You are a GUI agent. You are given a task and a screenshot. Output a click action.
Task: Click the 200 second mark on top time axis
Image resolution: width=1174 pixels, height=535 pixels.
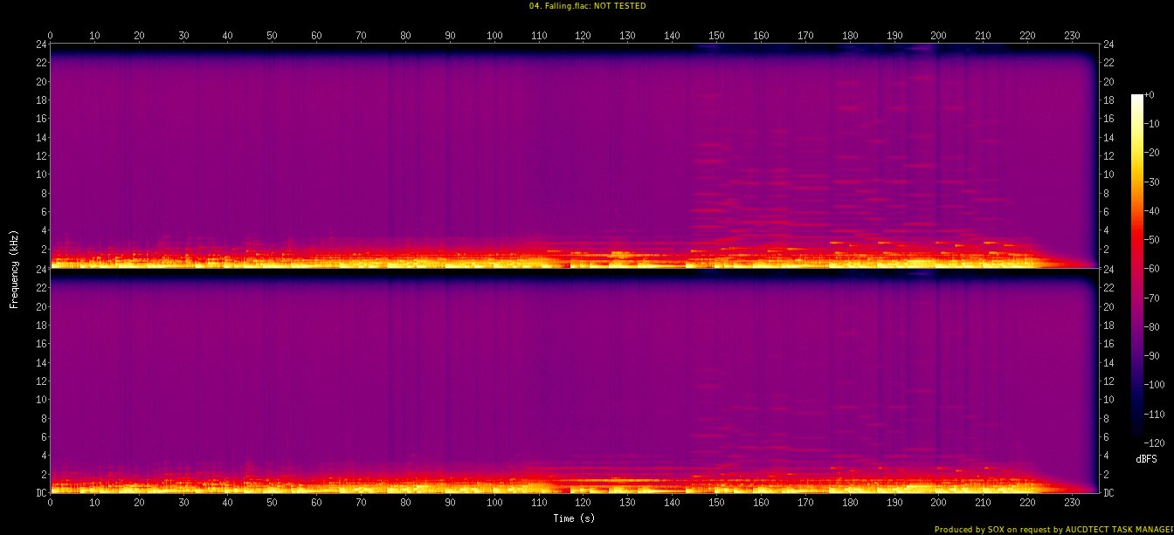[938, 36]
